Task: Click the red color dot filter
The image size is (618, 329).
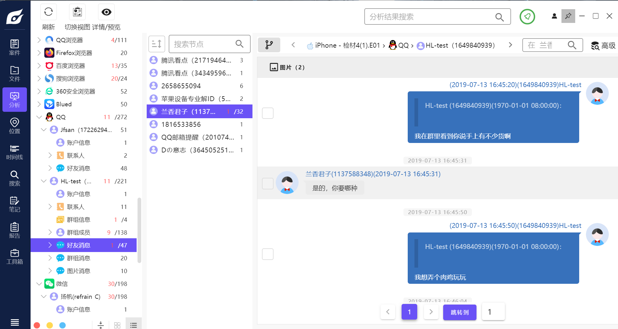Action: [x=37, y=325]
